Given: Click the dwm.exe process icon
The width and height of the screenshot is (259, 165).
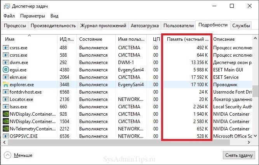Looking at the screenshot, I should point(6,63).
